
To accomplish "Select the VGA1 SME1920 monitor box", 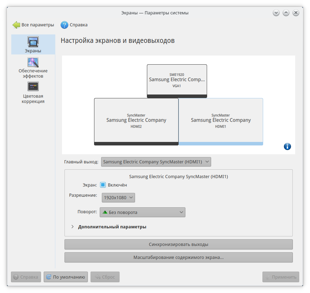I will pos(177,81).
